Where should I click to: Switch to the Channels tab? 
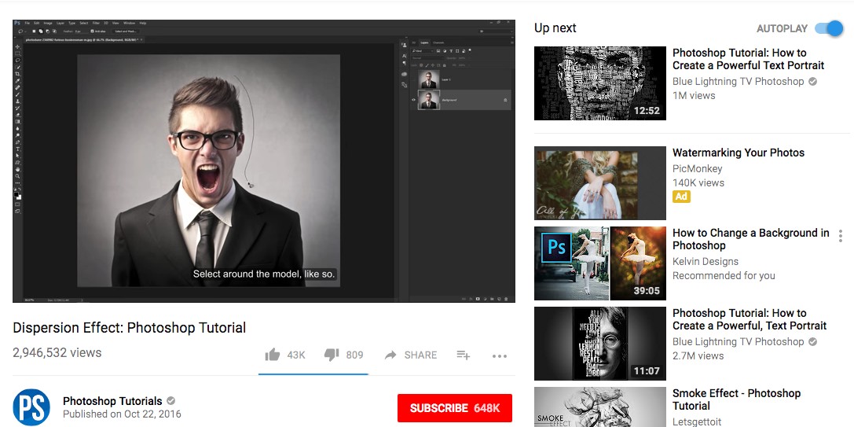coord(438,42)
